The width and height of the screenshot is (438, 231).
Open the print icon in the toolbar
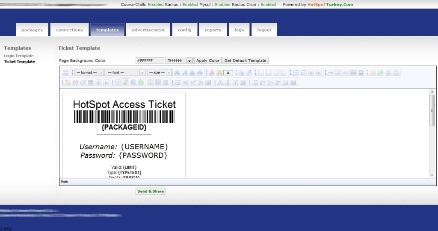(396, 72)
